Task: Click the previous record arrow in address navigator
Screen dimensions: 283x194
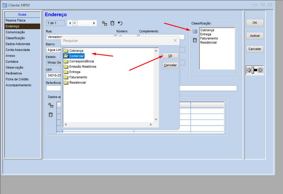Action: (x=70, y=23)
